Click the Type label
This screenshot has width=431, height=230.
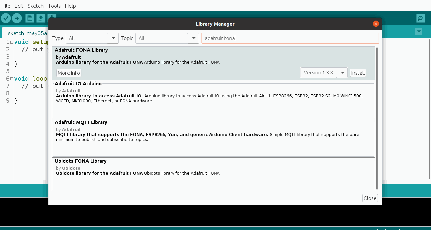coord(58,38)
